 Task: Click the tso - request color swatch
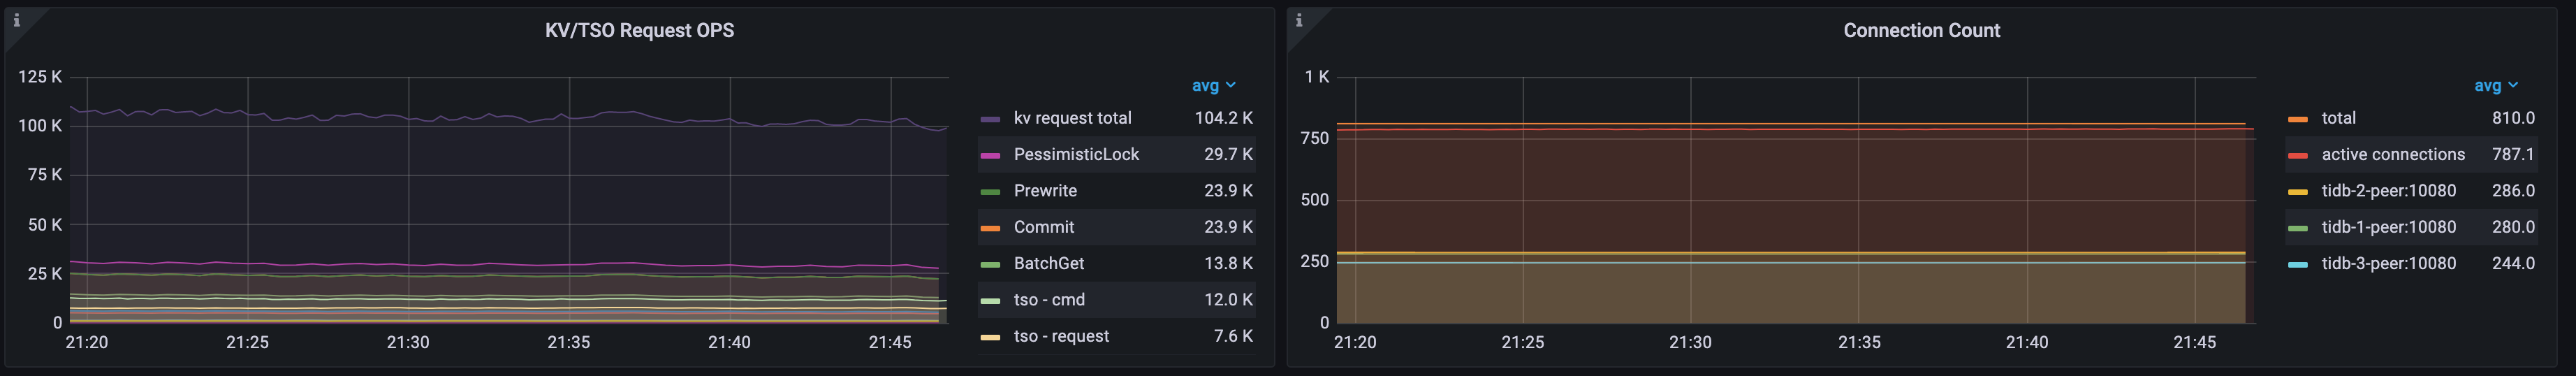pyautogui.click(x=990, y=337)
